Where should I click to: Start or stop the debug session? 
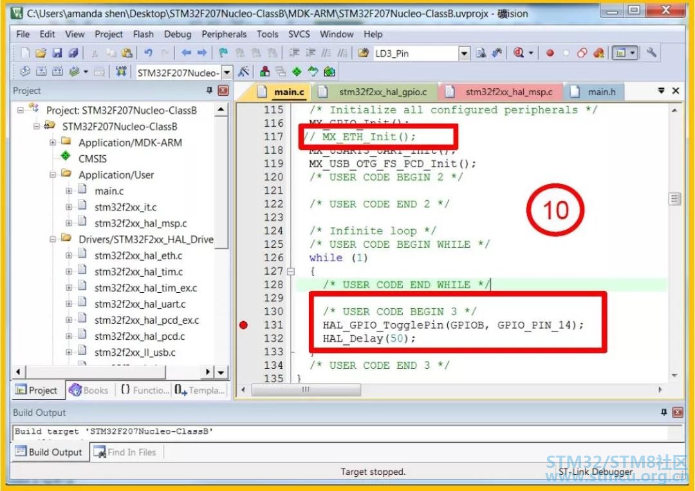(x=519, y=53)
